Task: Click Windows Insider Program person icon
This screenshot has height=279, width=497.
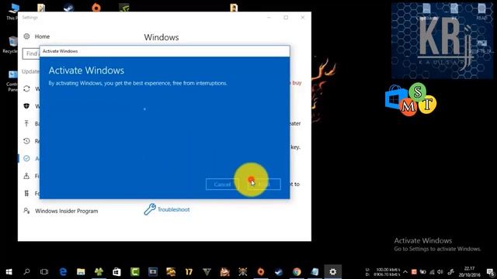Action: (26, 211)
